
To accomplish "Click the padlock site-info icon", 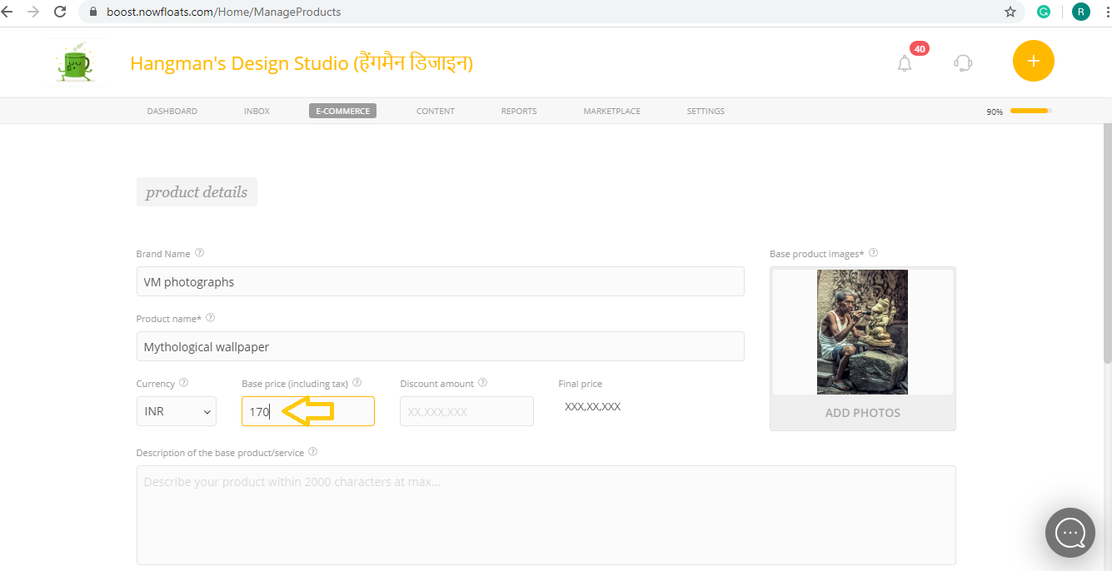I will (92, 12).
